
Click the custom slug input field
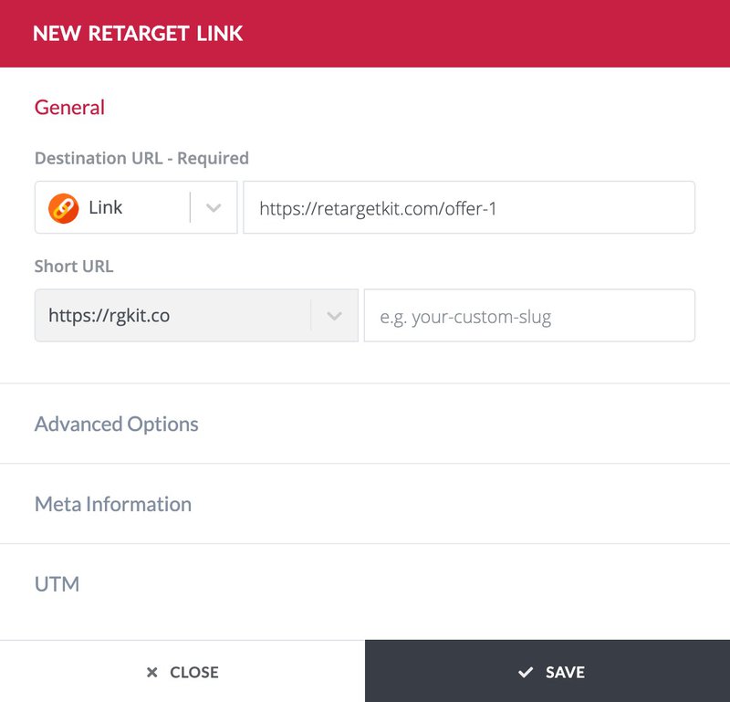529,315
